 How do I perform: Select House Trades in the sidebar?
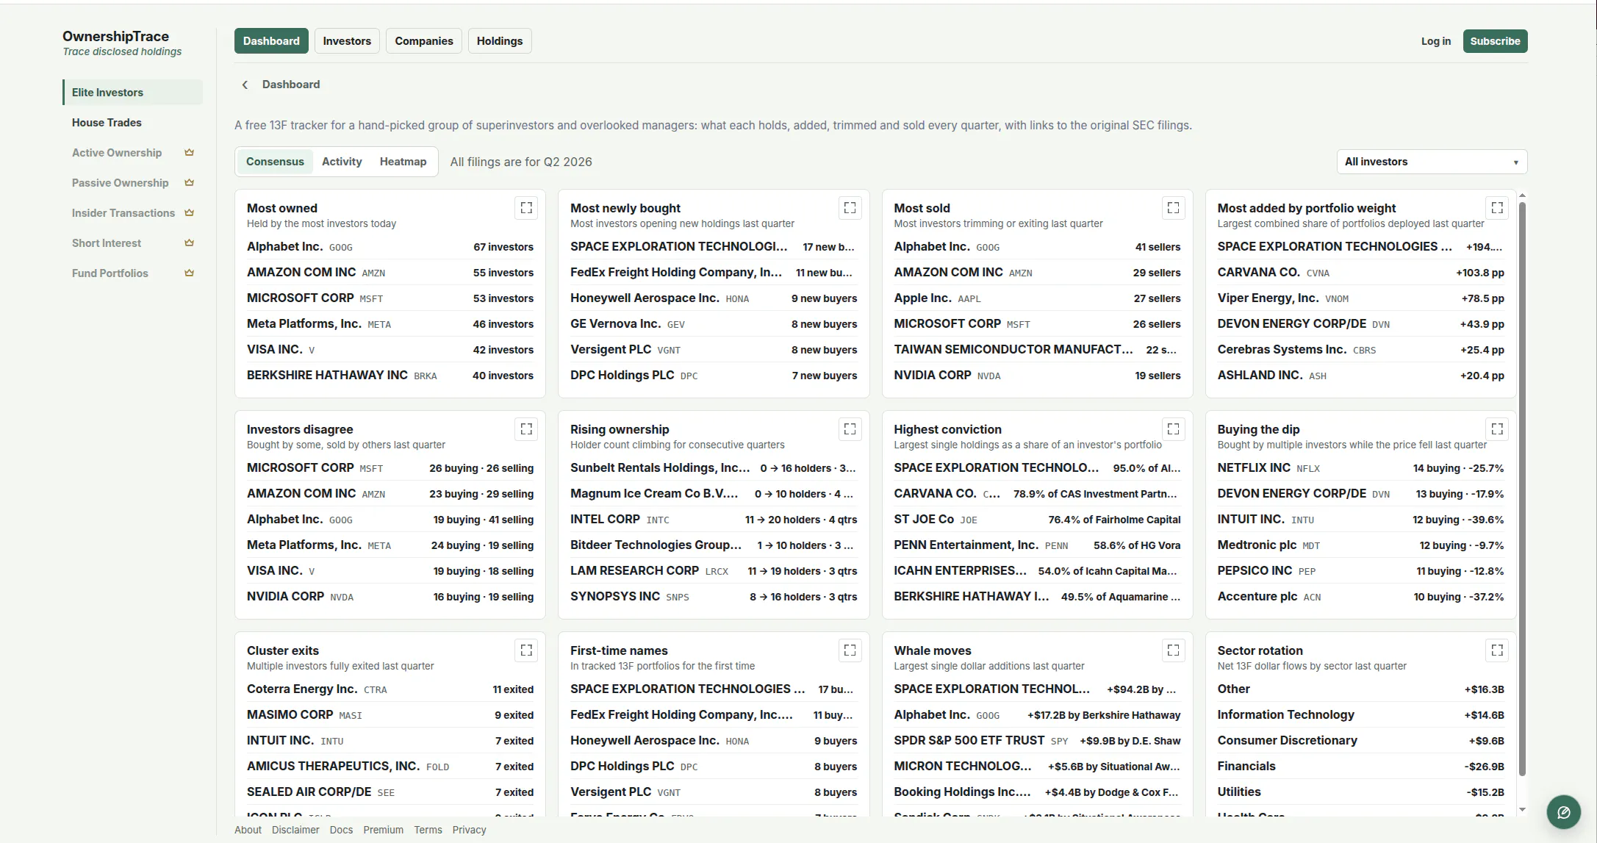tap(132, 123)
